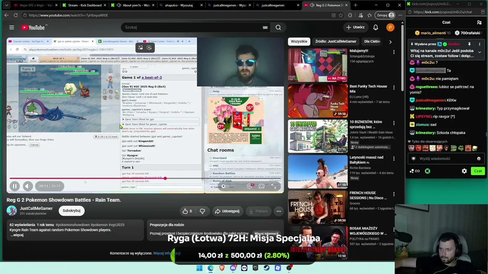Screen dimensions: 488x274
Task: Expand the video description with ...więcej
Action: point(17,235)
